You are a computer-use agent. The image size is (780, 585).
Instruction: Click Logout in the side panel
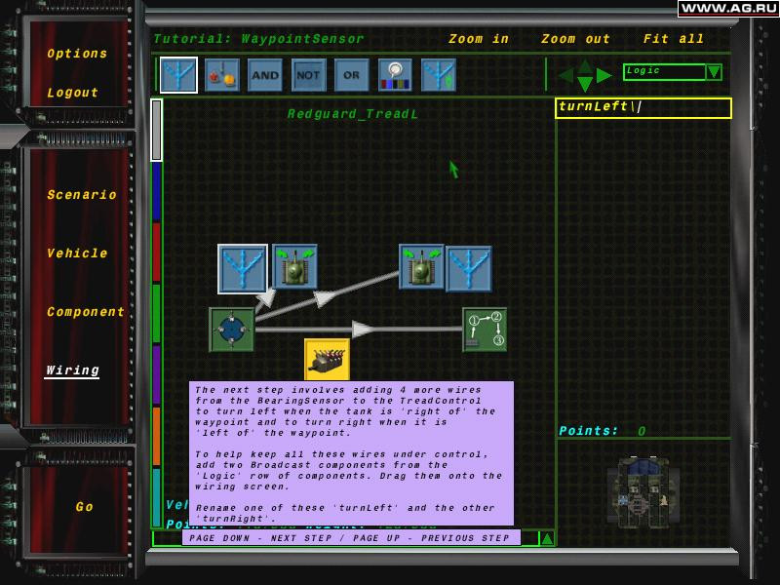point(72,93)
